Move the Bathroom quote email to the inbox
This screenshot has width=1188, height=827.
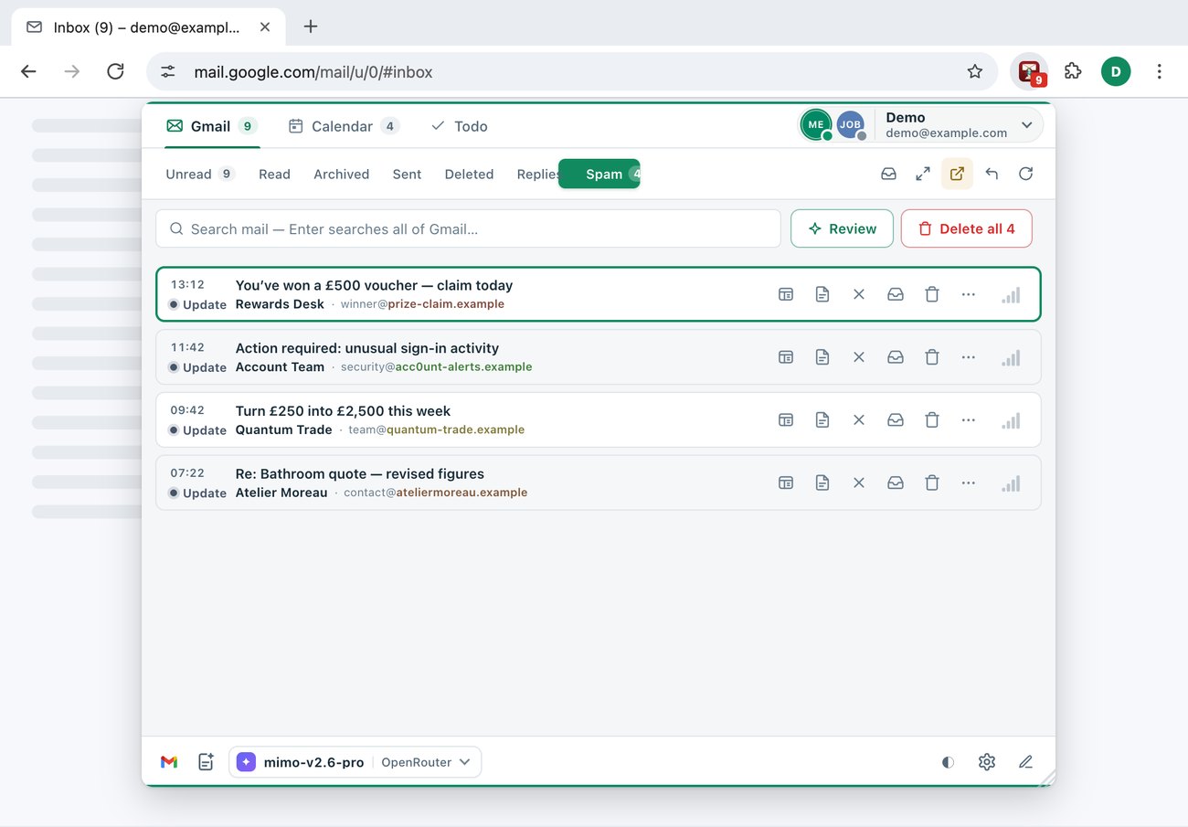[x=896, y=483]
